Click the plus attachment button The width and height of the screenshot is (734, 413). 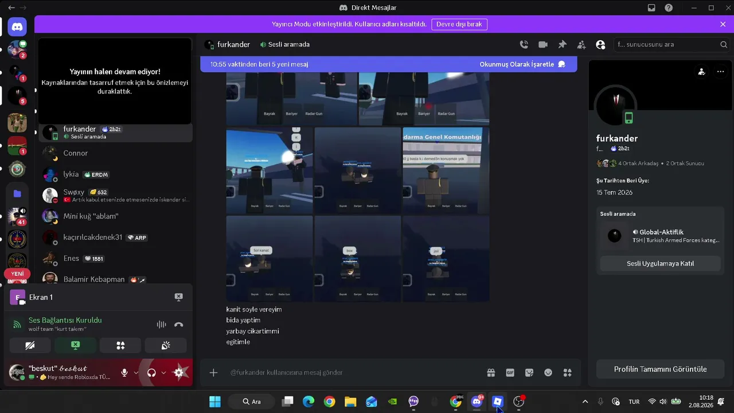[x=213, y=372]
